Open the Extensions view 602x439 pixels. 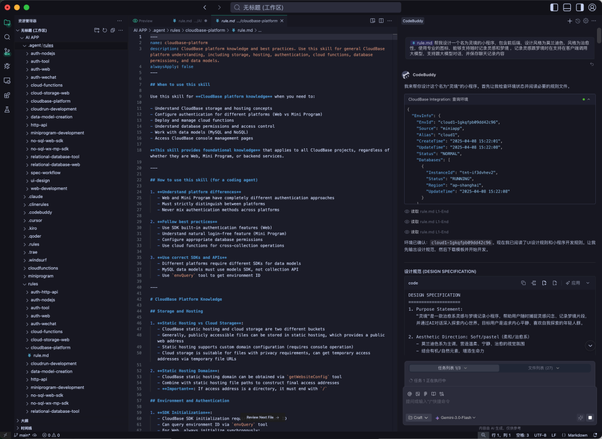click(x=7, y=95)
